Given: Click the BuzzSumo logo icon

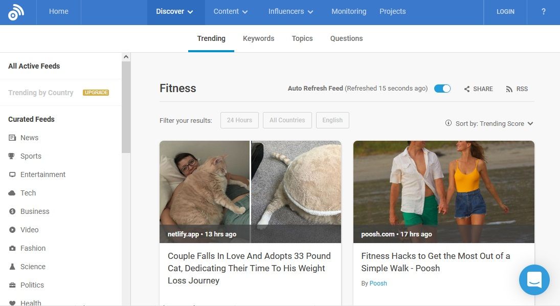Looking at the screenshot, I should 16,12.
